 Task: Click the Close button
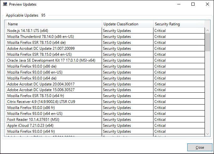click(200, 147)
